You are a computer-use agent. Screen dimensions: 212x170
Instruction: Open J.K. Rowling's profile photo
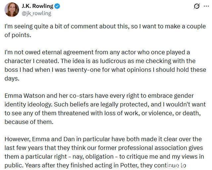click(12, 9)
